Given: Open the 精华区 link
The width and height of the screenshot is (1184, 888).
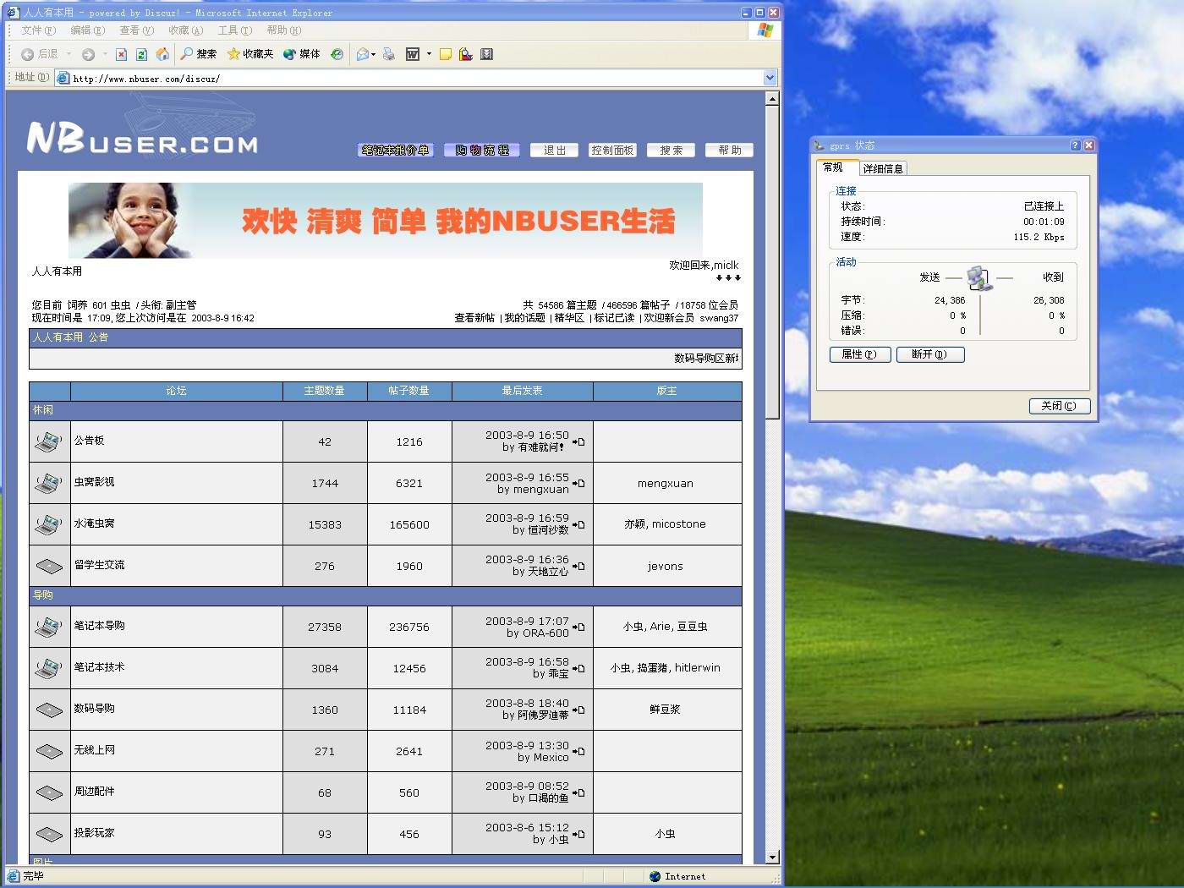Looking at the screenshot, I should [569, 318].
